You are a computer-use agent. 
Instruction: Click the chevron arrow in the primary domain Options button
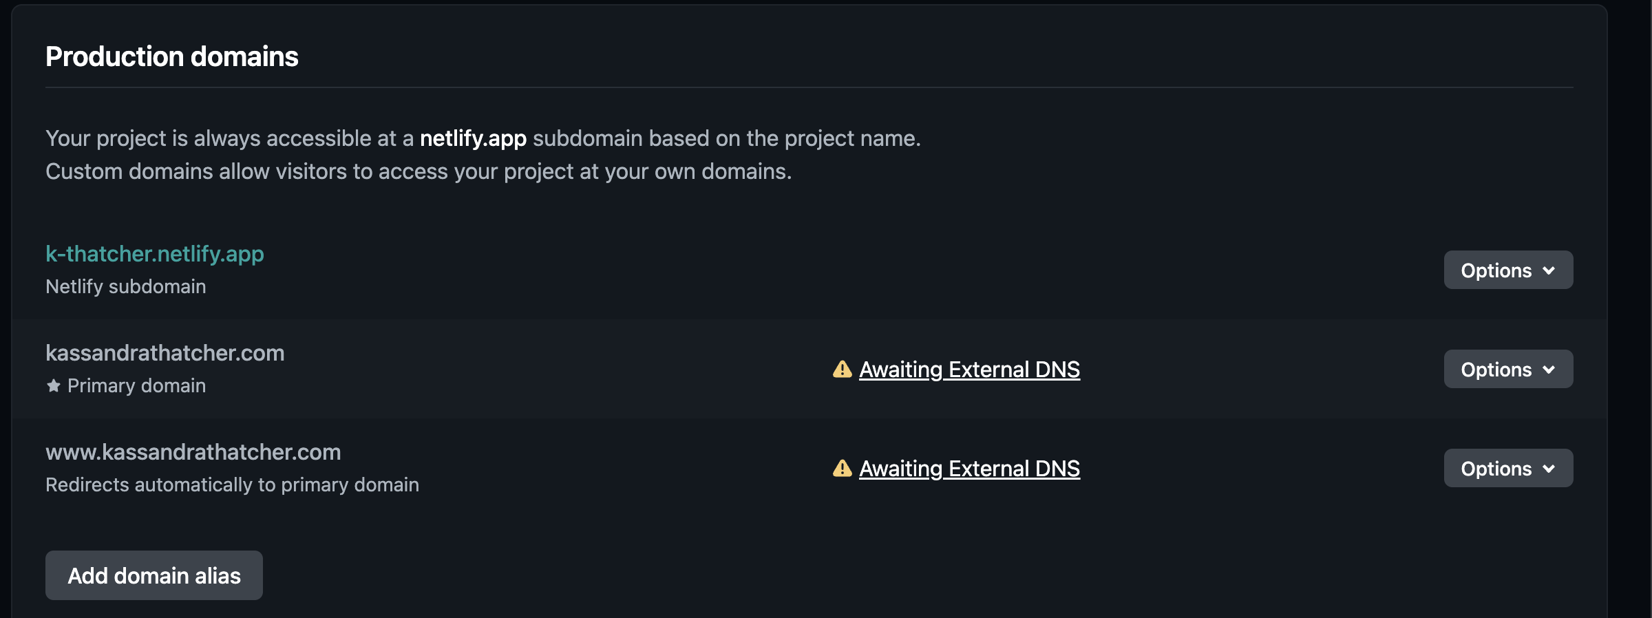[x=1549, y=370]
